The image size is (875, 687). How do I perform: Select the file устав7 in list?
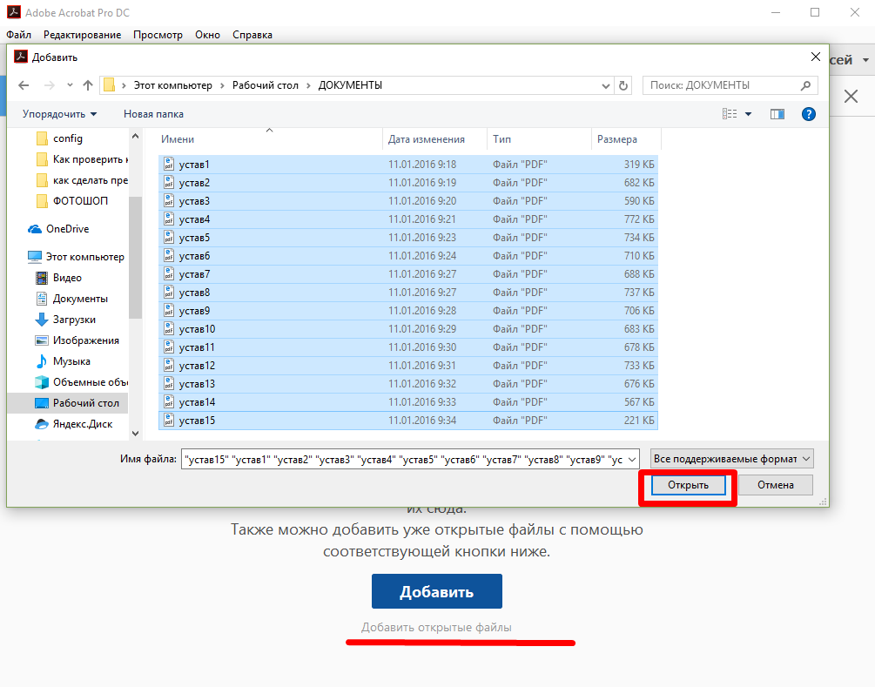(x=193, y=274)
